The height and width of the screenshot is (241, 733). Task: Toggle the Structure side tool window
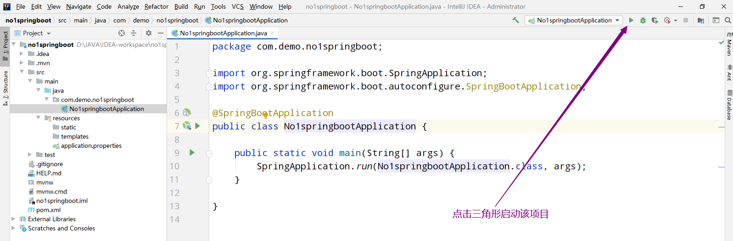point(5,88)
